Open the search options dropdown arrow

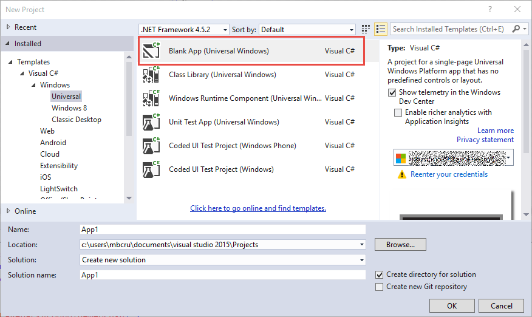point(525,29)
